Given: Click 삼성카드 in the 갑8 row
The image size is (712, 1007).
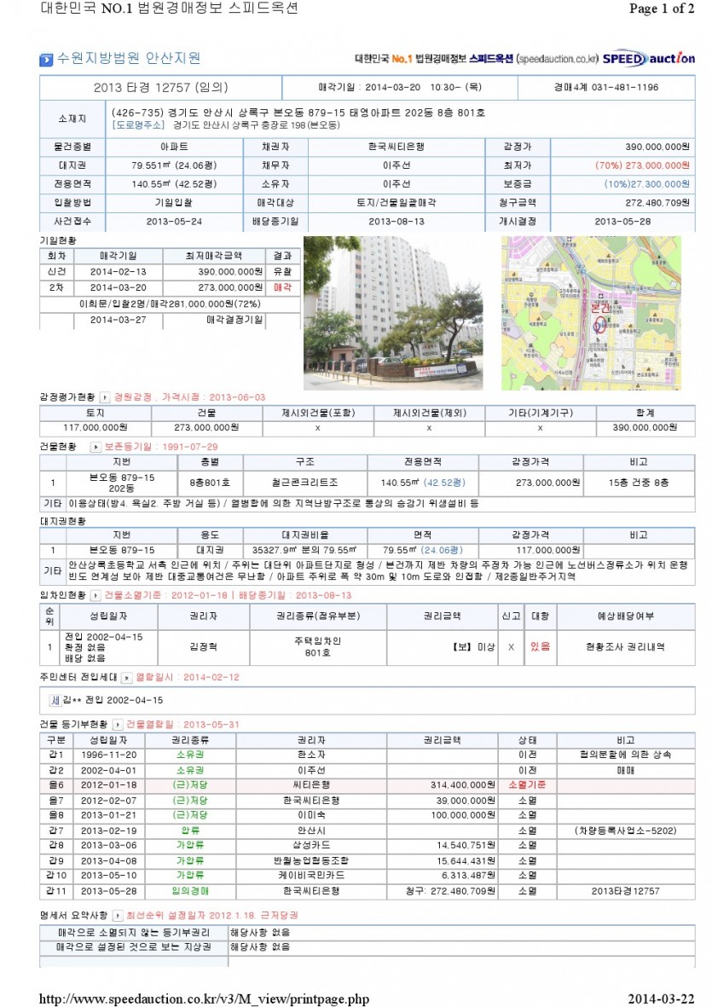Looking at the screenshot, I should [x=311, y=846].
